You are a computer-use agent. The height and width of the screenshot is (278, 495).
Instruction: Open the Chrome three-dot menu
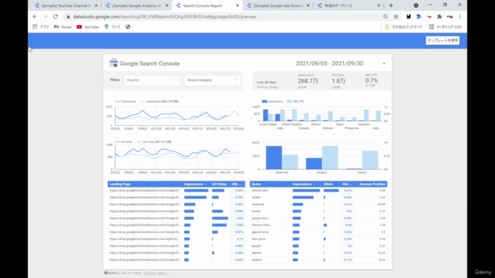pos(460,17)
